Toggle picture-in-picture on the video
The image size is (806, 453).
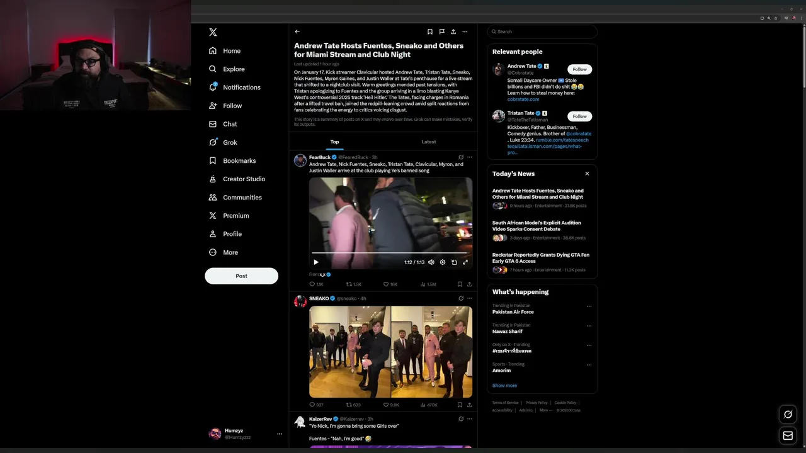454,262
